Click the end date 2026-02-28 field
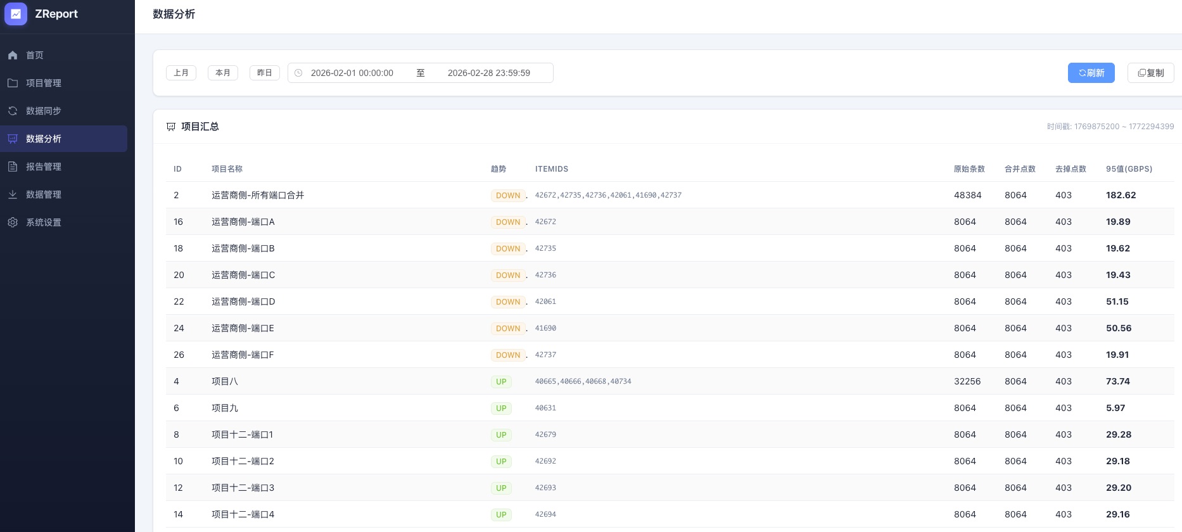The width and height of the screenshot is (1182, 532). click(488, 73)
